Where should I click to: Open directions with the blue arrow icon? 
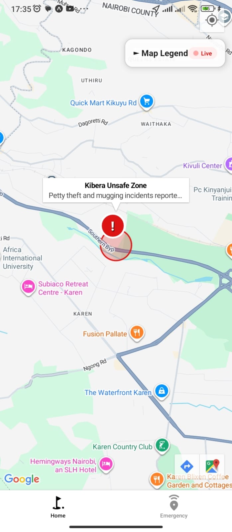187,466
